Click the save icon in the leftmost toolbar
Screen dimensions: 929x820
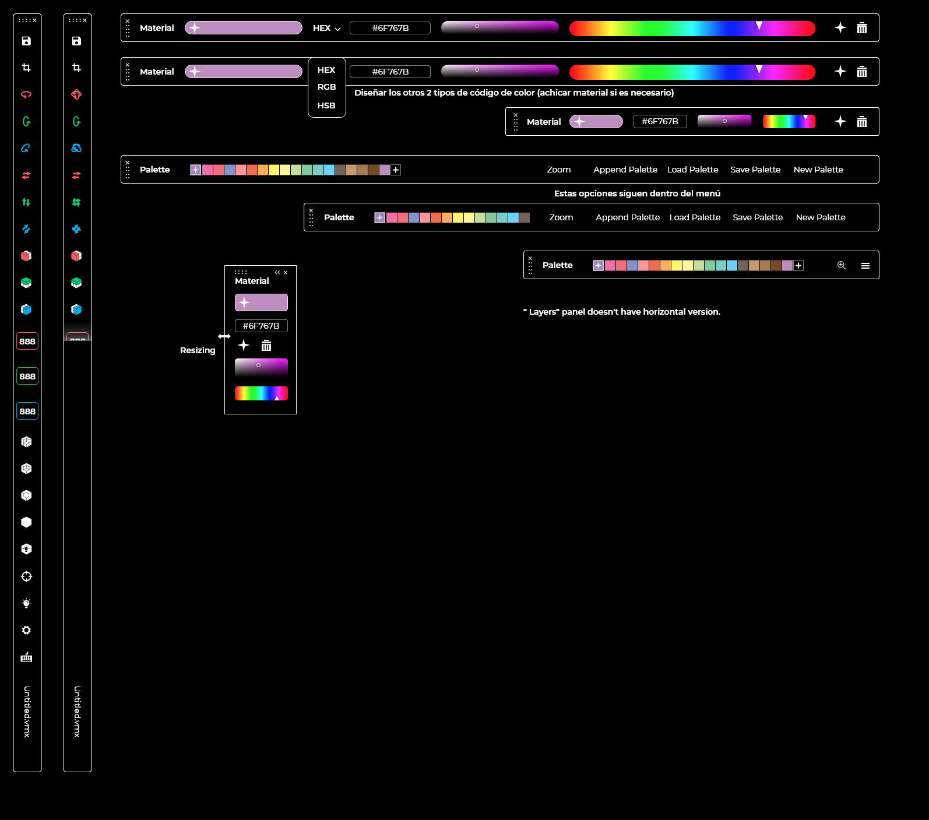26,41
